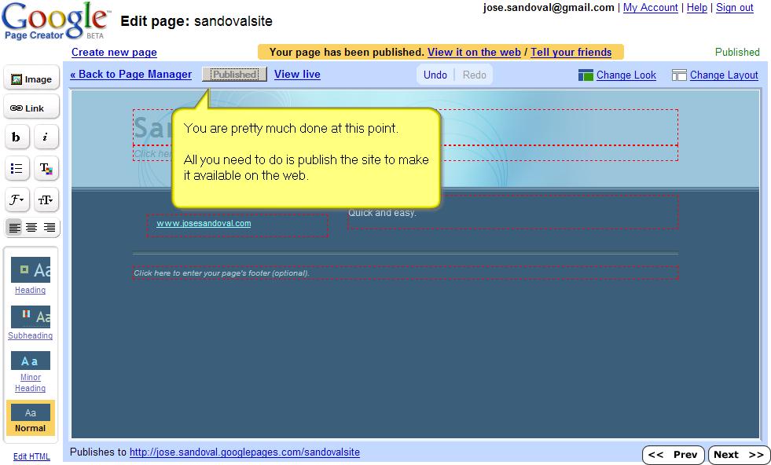Switch to View live
The image size is (771, 465).
tap(297, 75)
